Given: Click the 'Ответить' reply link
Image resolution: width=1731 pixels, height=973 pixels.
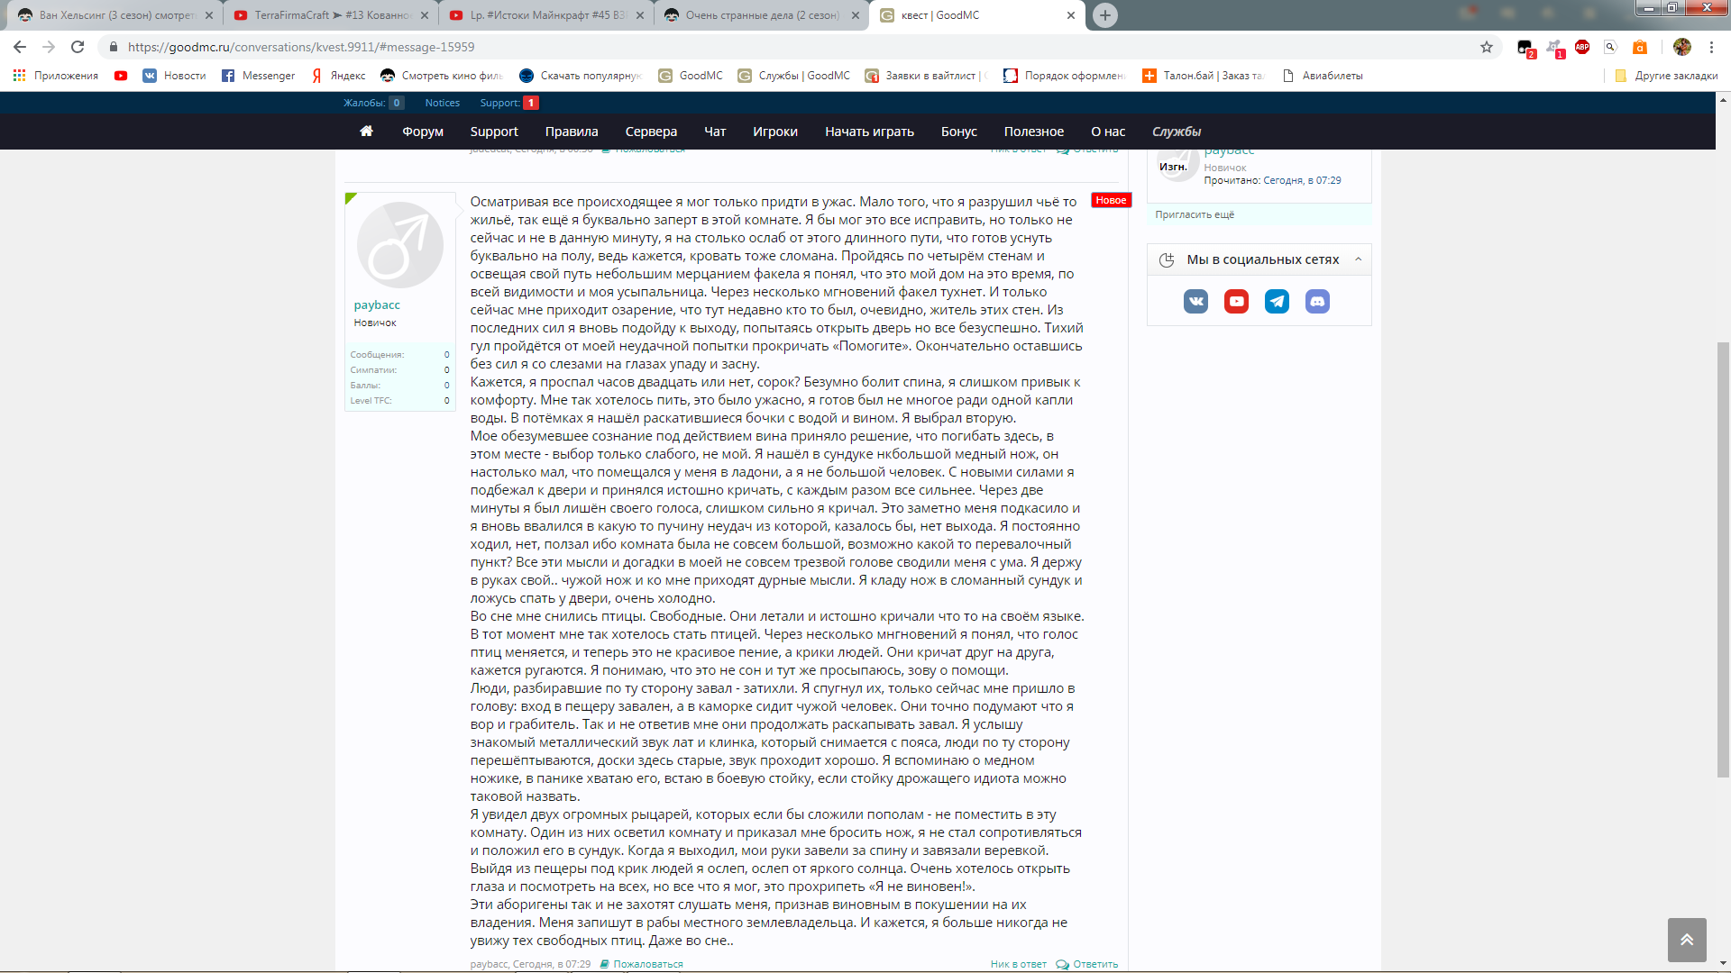Looking at the screenshot, I should tap(1094, 964).
